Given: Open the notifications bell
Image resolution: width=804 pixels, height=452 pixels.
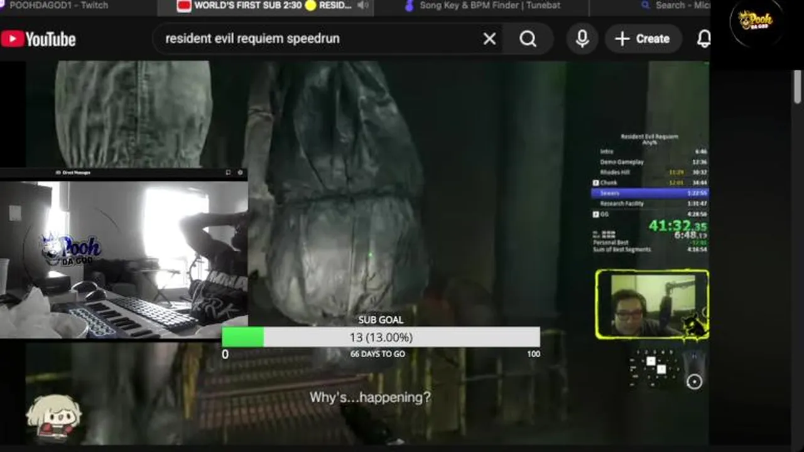Looking at the screenshot, I should click(703, 39).
